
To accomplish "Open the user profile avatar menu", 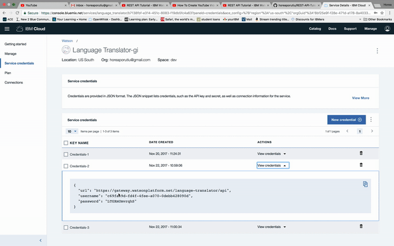I will [387, 28].
